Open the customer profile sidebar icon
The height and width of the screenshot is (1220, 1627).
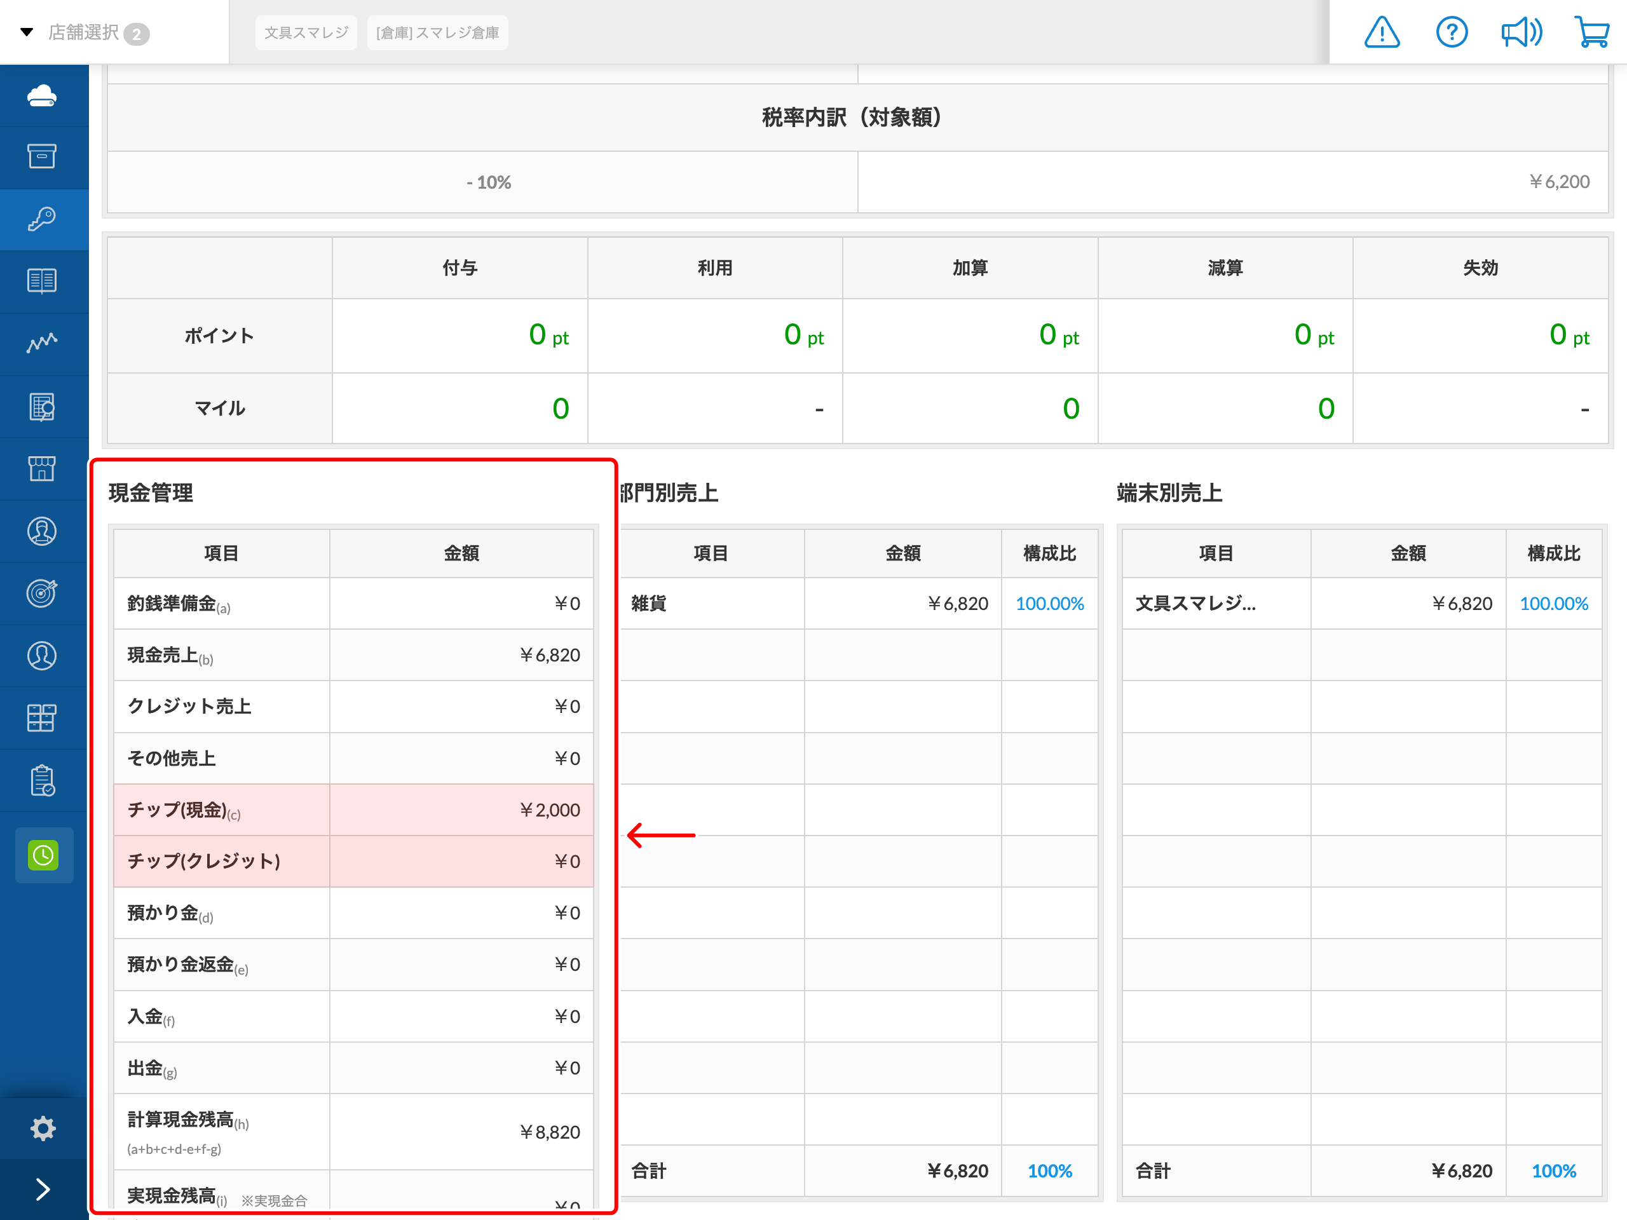pos(42,531)
